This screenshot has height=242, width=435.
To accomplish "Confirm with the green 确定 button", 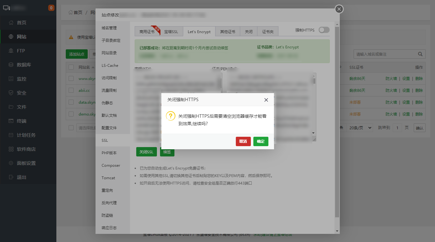I will (261, 141).
